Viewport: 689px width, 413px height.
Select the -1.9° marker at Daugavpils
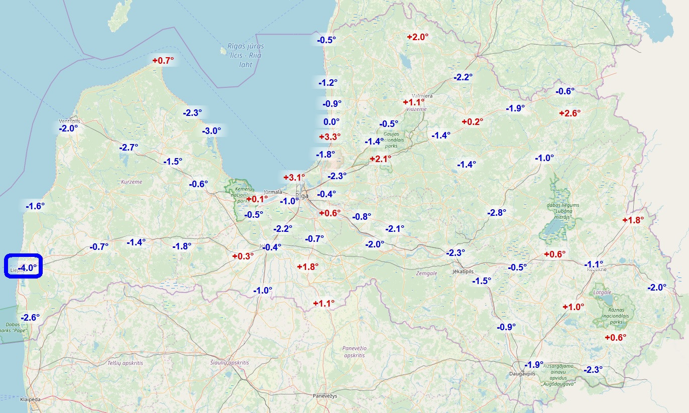(x=534, y=365)
